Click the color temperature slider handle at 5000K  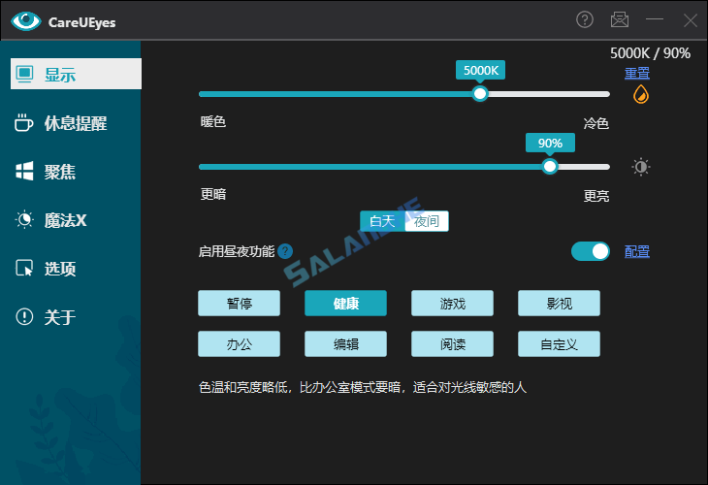click(x=480, y=94)
